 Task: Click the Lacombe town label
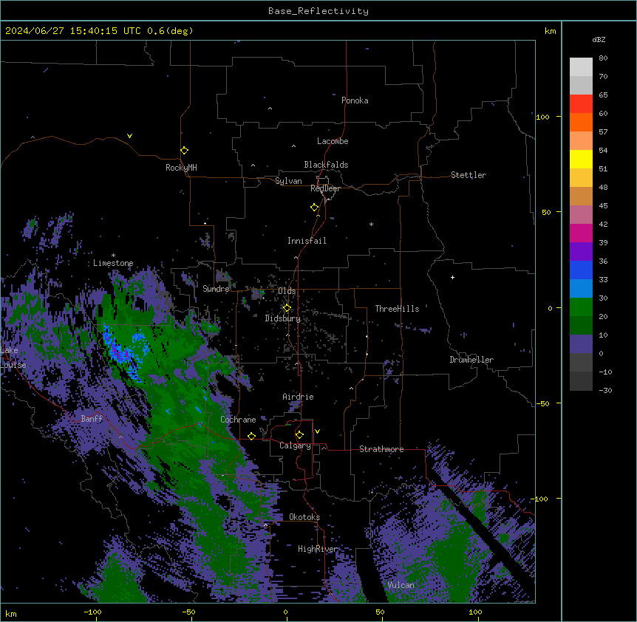point(333,141)
